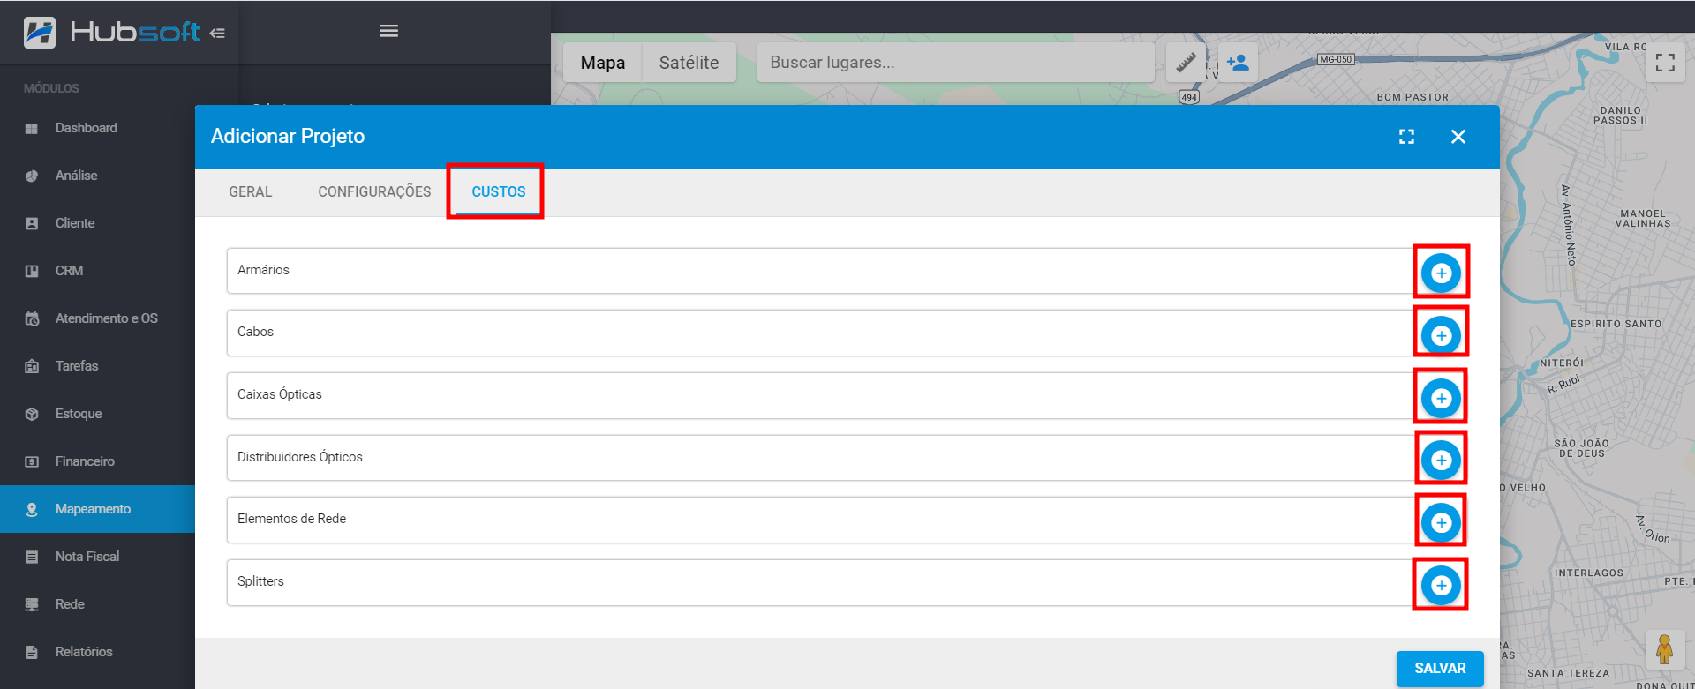Focus the Buscar lugares search field
The height and width of the screenshot is (689, 1695).
coord(956,63)
